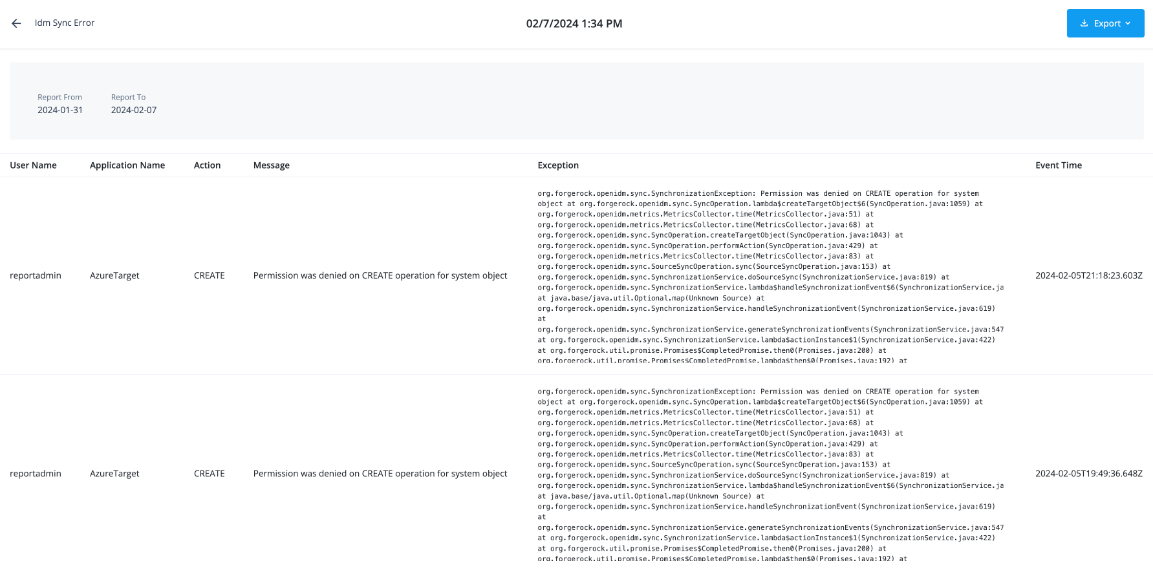Go back using the left arrow icon

(16, 23)
